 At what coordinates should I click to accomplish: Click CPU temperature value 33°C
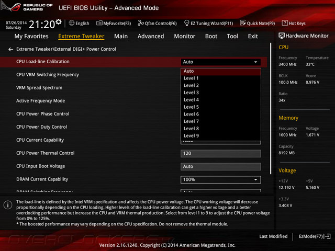[310, 64]
